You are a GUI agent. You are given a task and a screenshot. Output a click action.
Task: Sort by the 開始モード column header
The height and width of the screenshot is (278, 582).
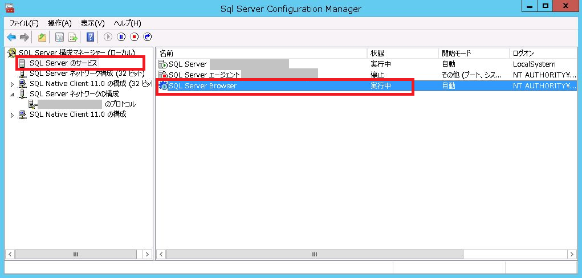point(474,54)
